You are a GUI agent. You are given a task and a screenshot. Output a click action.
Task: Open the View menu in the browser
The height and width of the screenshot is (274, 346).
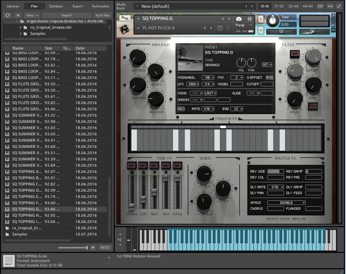(x=32, y=15)
